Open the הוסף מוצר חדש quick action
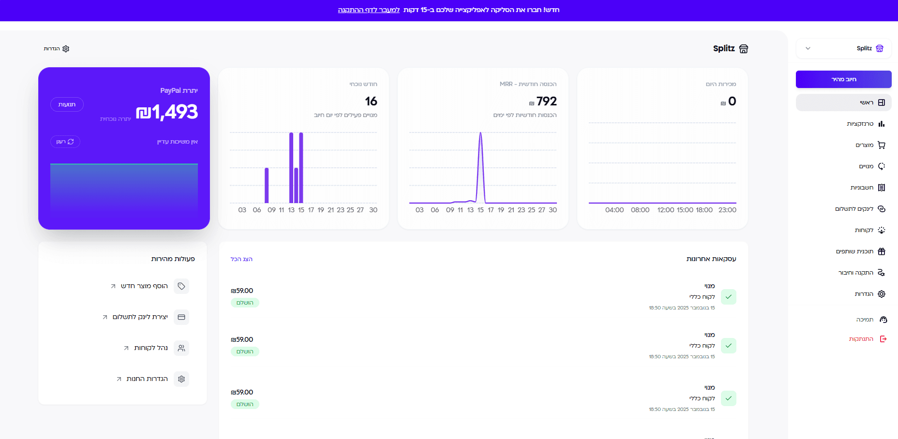The height and width of the screenshot is (439, 898). pos(144,286)
